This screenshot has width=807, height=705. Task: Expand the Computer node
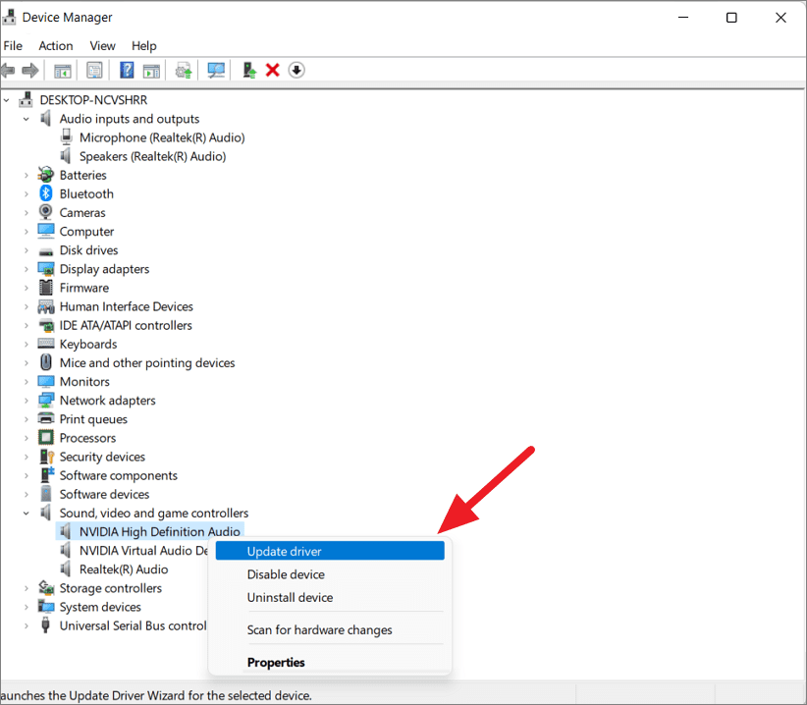point(26,231)
